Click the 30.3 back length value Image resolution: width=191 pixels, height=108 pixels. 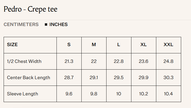click(168, 78)
